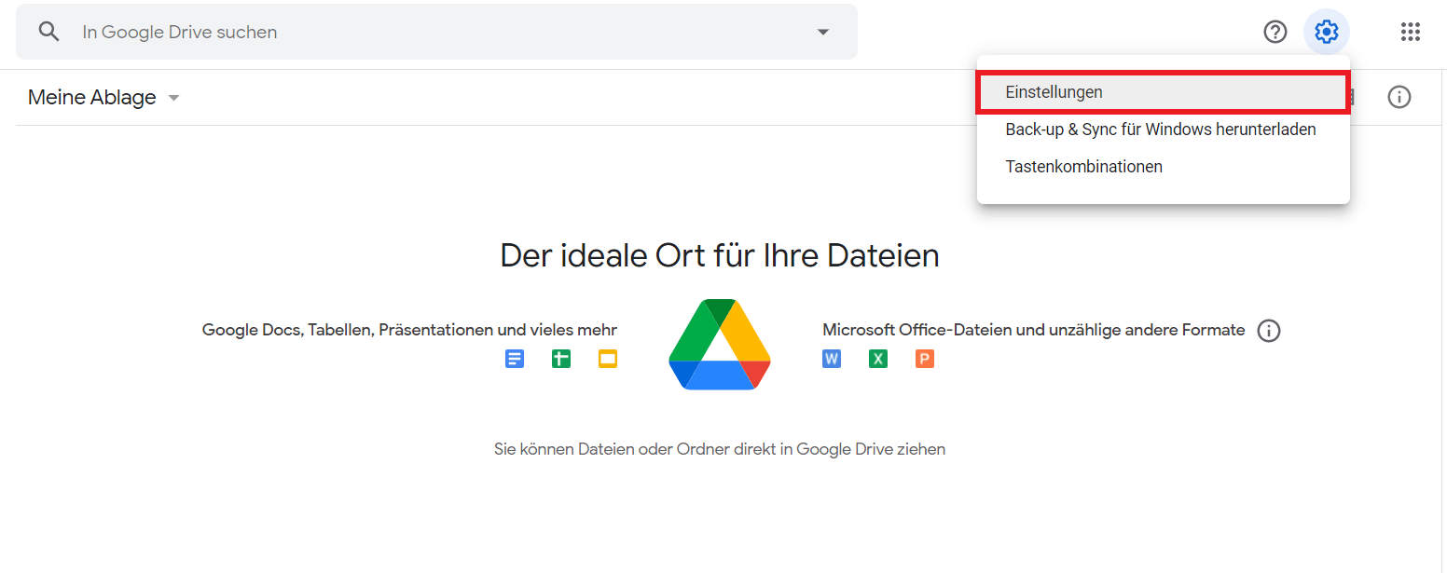
Task: Click the text Google Docs, Tabellen, Präsentationen und vieles mehr
Action: pos(409,330)
